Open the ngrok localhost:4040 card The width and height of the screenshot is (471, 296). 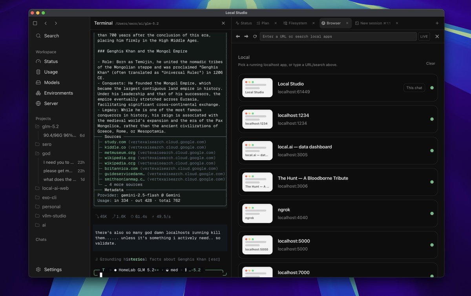tap(338, 214)
